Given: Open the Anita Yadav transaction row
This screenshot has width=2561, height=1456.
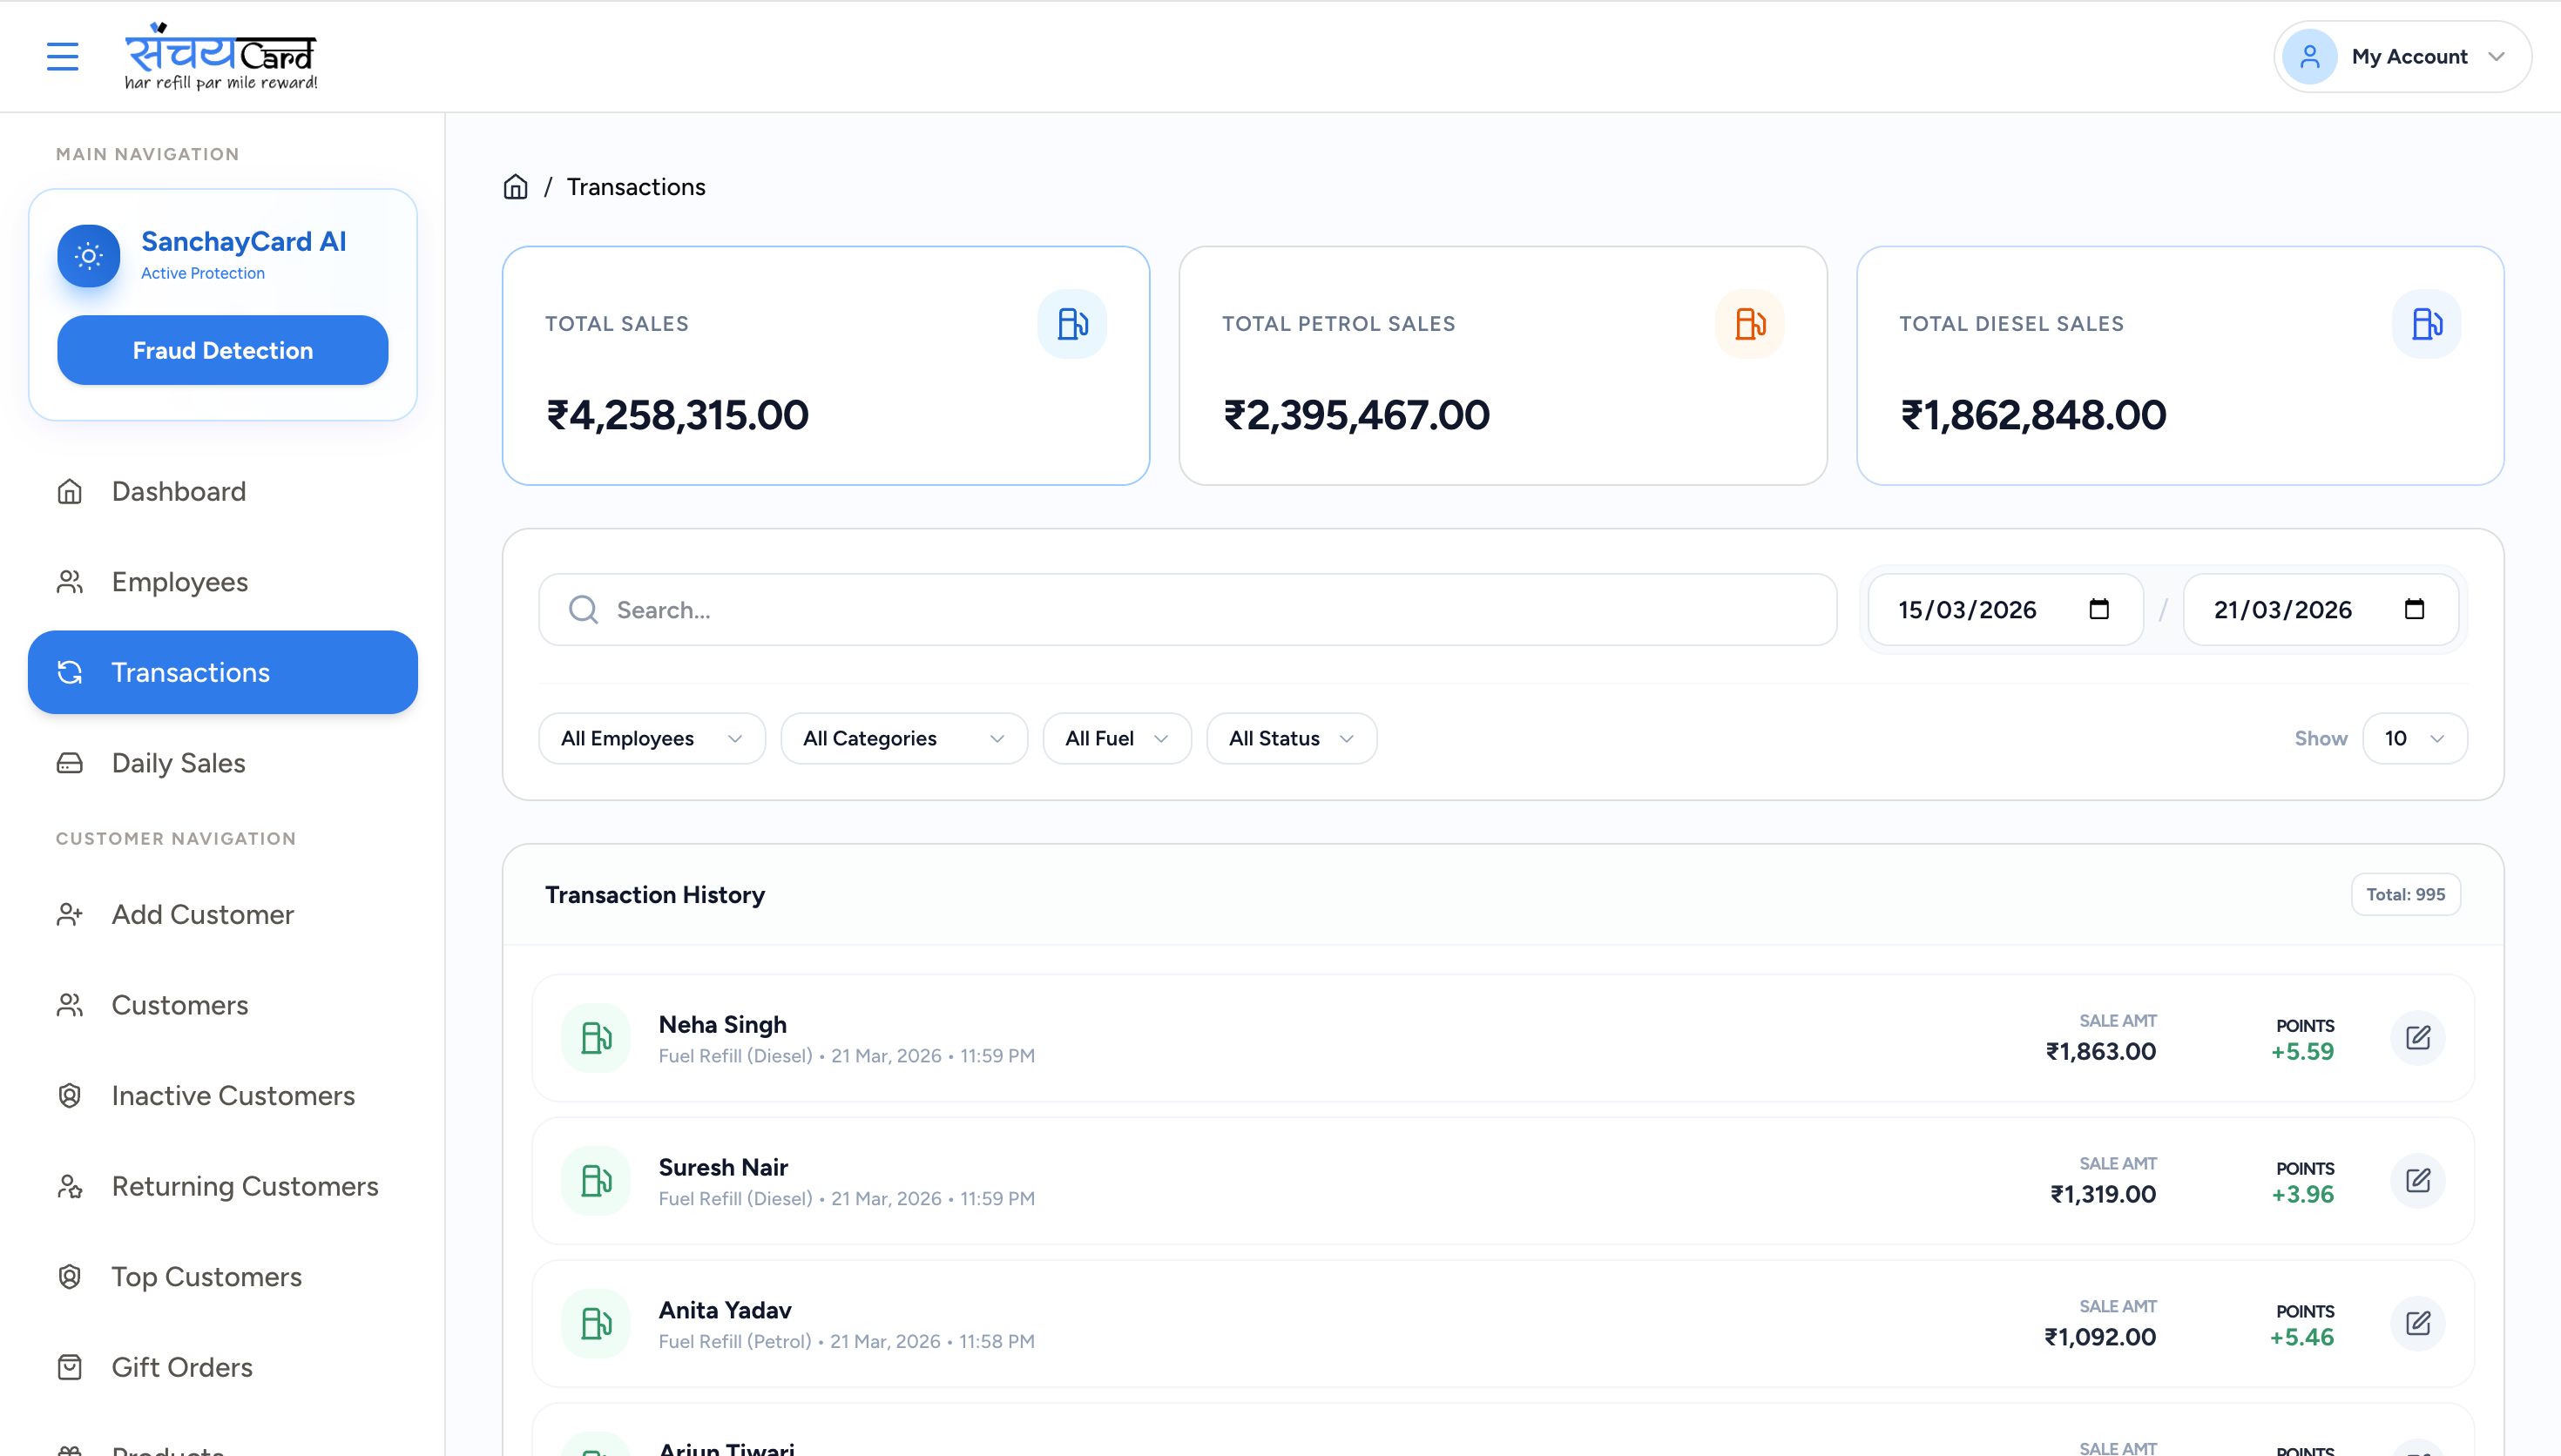Looking at the screenshot, I should pos(1503,1324).
